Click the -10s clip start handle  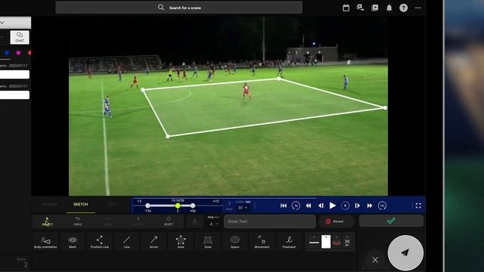(x=147, y=206)
